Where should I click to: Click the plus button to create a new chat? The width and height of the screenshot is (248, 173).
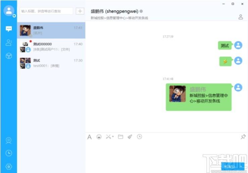point(80,11)
